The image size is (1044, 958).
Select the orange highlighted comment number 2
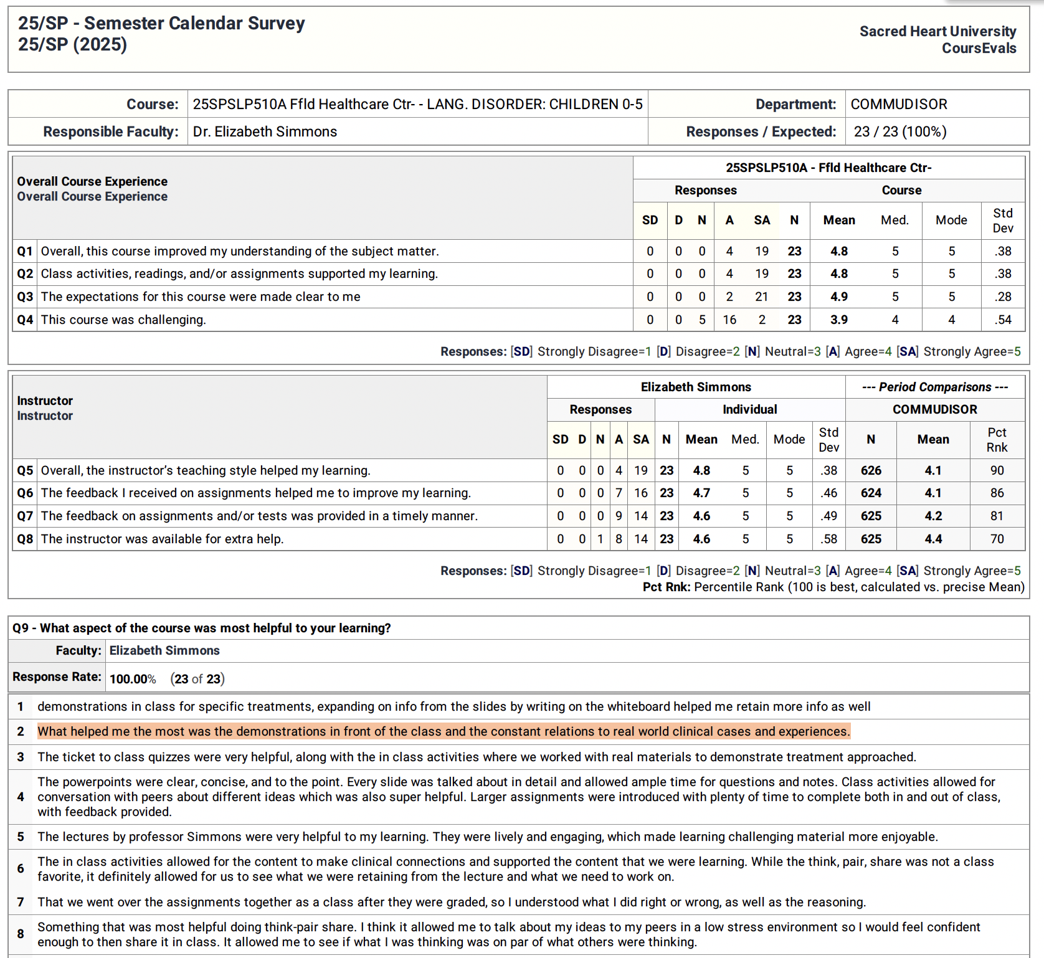444,731
